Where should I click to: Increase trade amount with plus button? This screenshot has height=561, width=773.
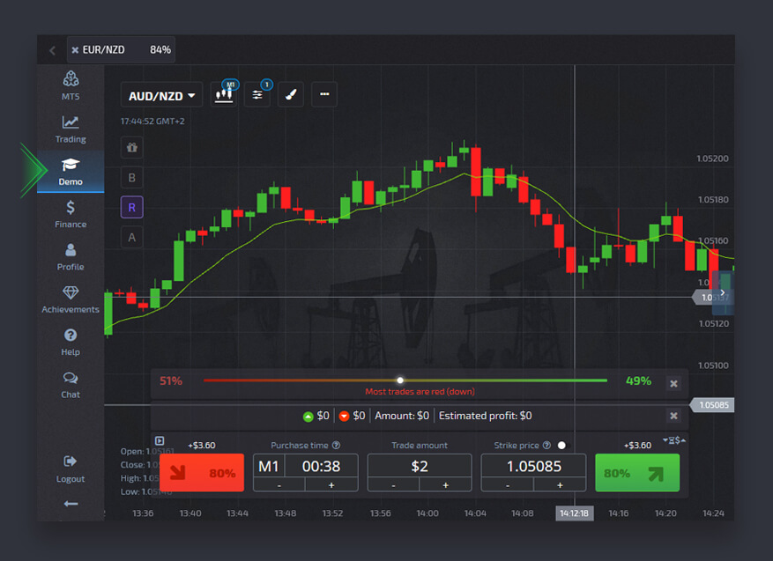(445, 484)
